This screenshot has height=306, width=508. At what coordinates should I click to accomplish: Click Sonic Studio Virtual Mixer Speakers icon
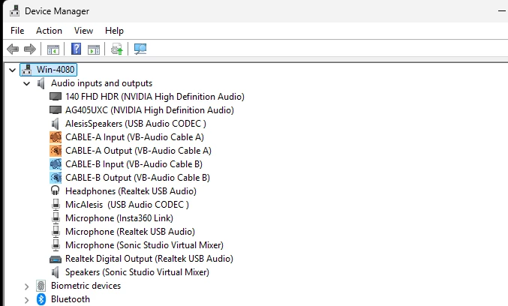pos(56,272)
